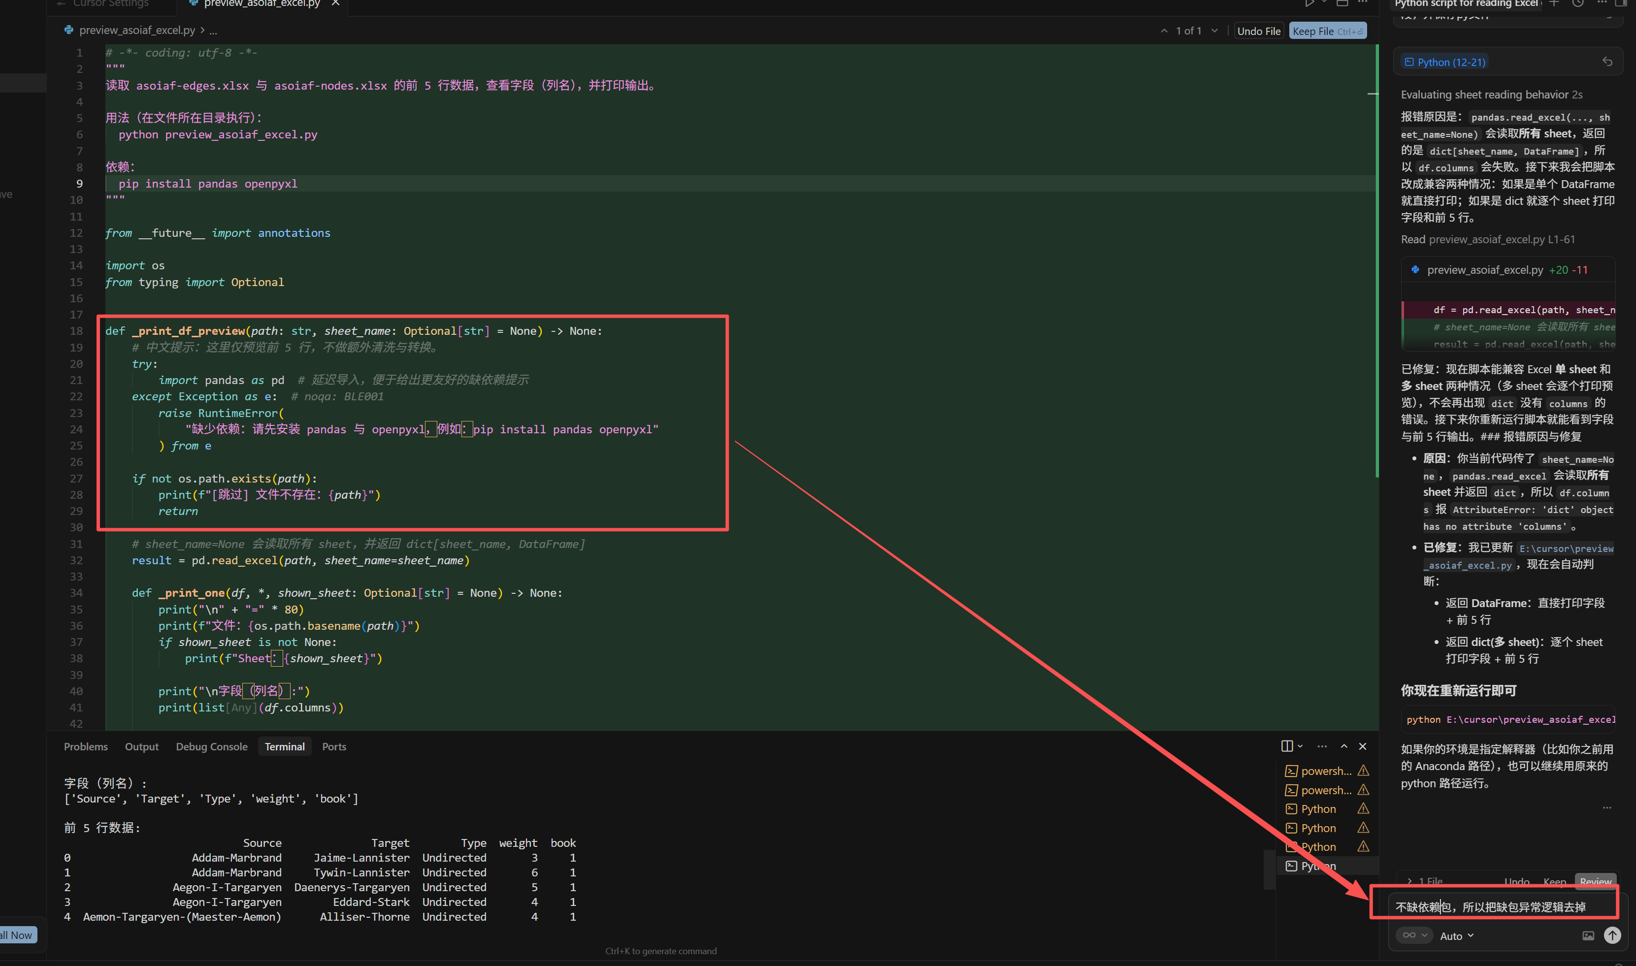Open Output panel tab
The image size is (1636, 966).
[x=141, y=746]
